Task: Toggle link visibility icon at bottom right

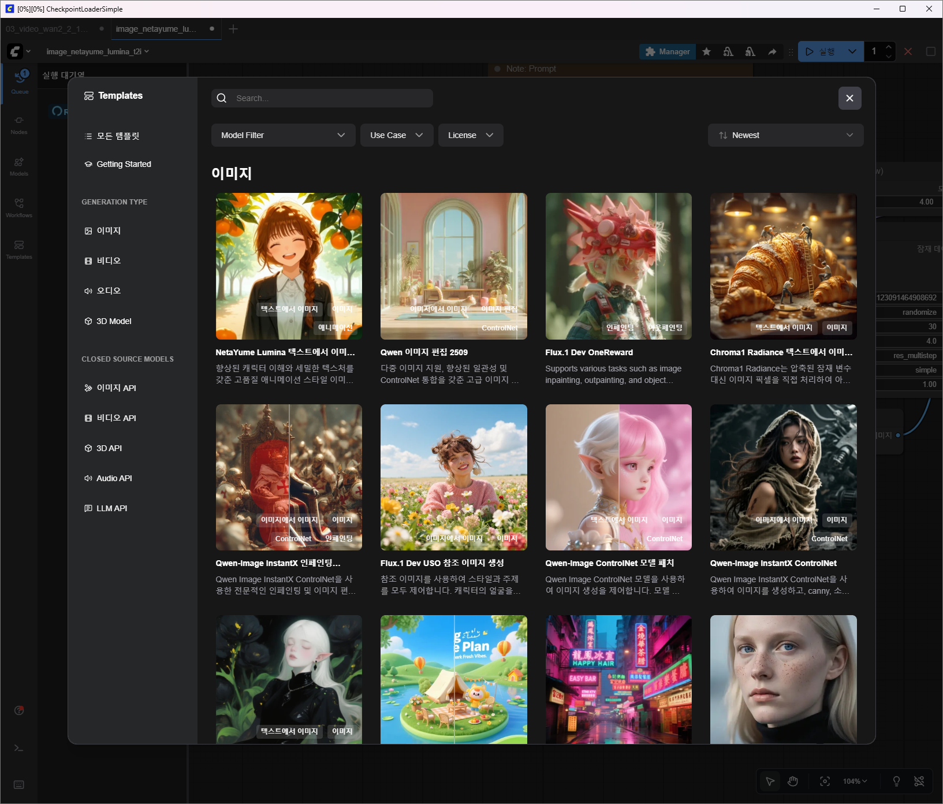Action: pyautogui.click(x=919, y=781)
